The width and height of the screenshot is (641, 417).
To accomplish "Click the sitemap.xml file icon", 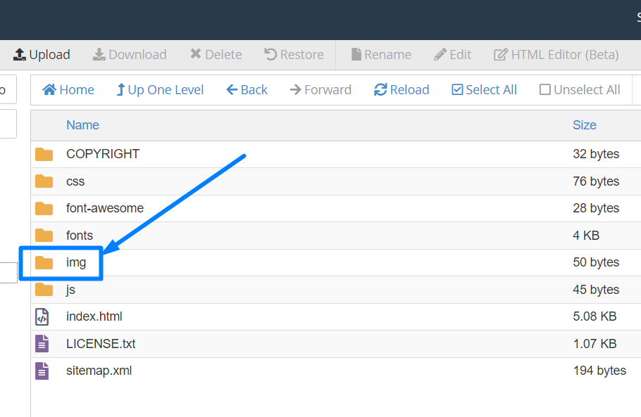I will 42,371.
